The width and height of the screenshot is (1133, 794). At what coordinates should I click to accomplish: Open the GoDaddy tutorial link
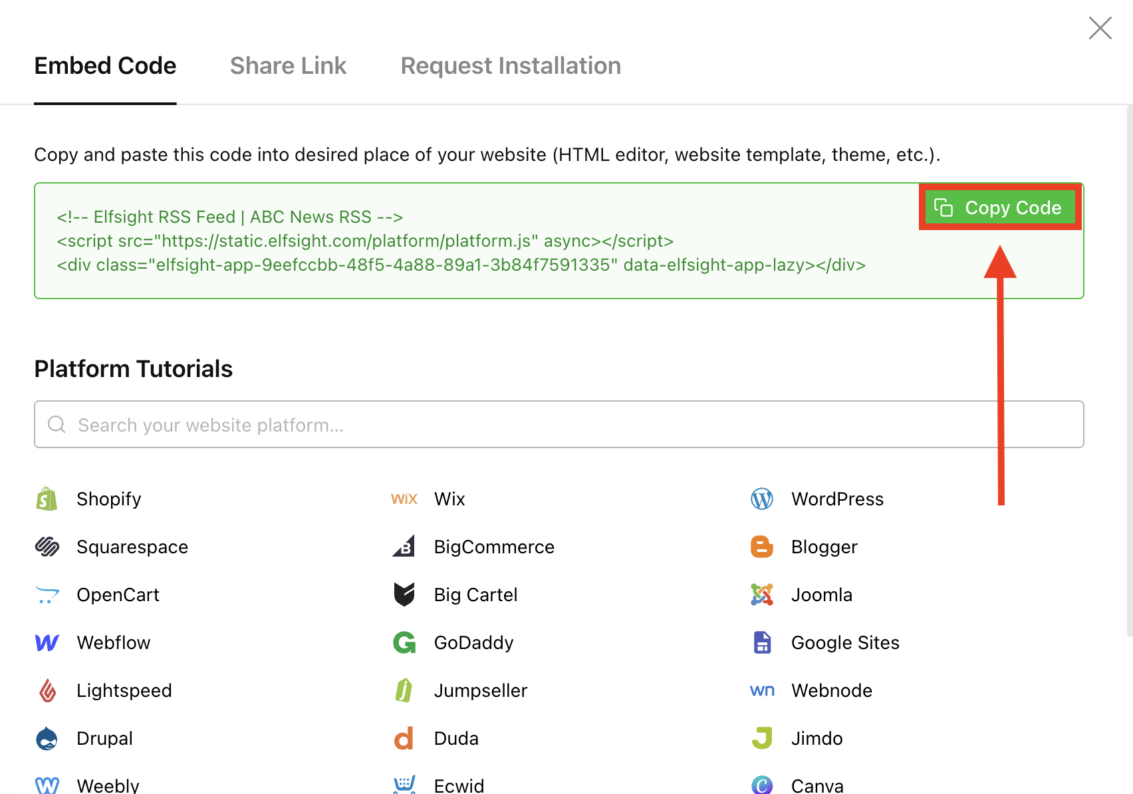pos(473,642)
